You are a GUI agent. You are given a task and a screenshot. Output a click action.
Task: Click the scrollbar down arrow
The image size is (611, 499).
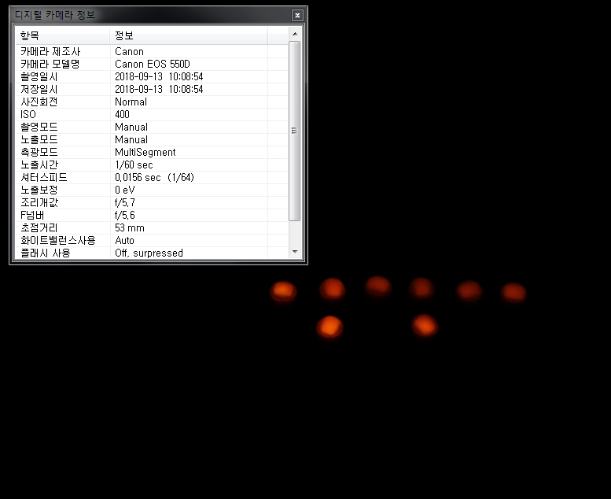pos(295,252)
